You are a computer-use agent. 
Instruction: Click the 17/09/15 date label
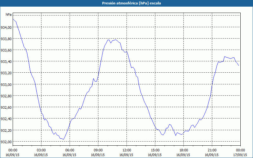point(240,155)
